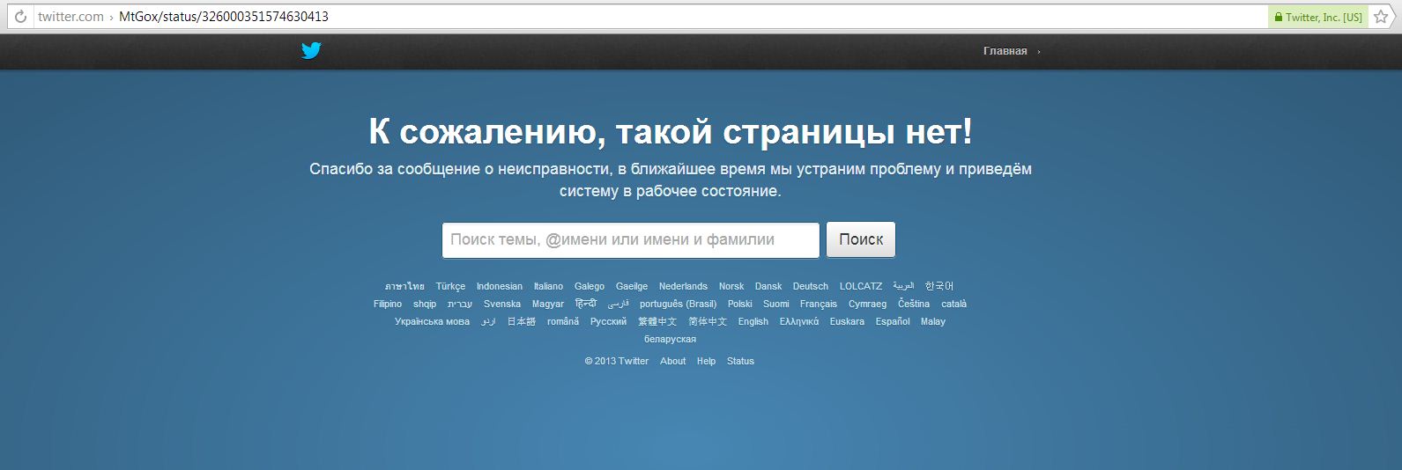Pick the Suomi language link
Screen dimensions: 1402x470
click(x=776, y=304)
